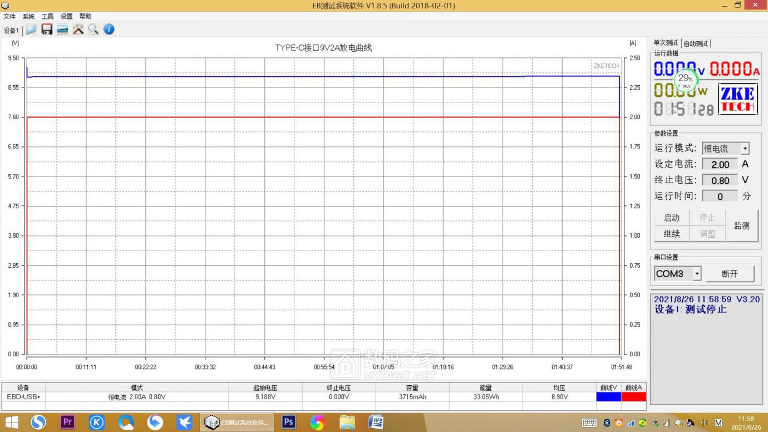Click the 启动 button
Viewport: 768px width, 432px height.
point(672,218)
